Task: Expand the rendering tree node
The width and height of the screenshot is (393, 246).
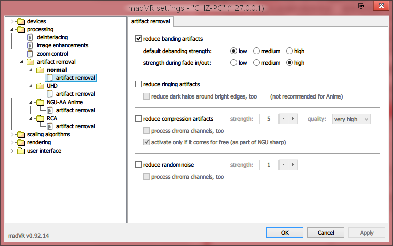Action: pyautogui.click(x=12, y=143)
